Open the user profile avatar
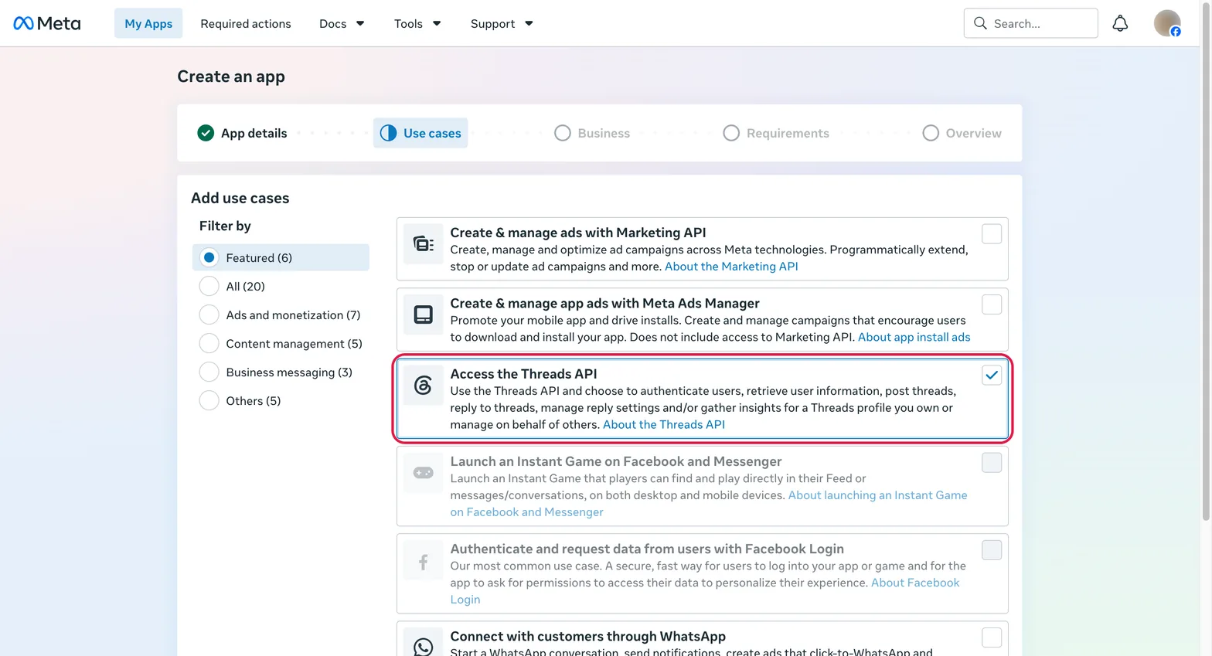This screenshot has width=1212, height=656. [1167, 23]
